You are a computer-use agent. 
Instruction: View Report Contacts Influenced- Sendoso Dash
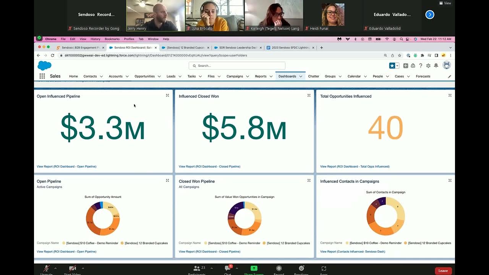353,252
